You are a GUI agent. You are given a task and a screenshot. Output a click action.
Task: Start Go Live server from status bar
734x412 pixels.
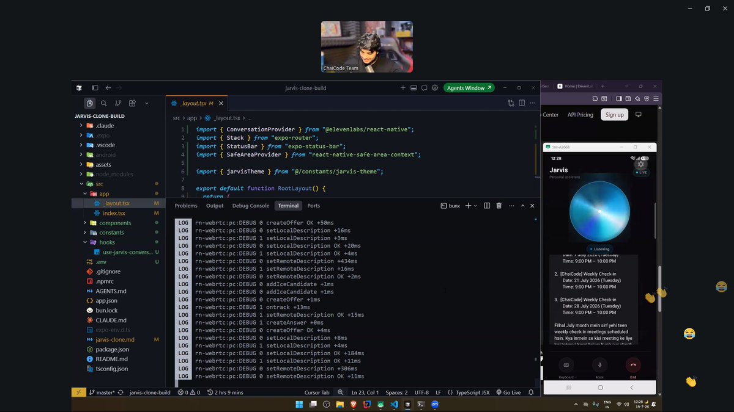point(508,392)
